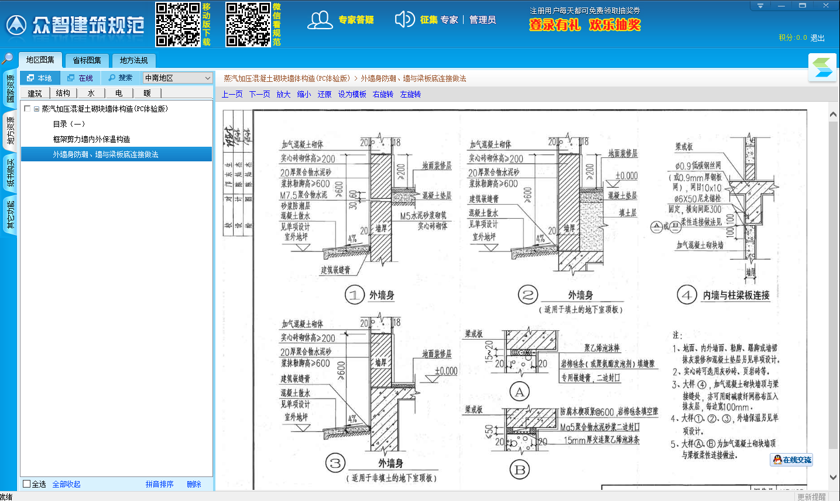Select 纸书购买 side tab

(10, 173)
